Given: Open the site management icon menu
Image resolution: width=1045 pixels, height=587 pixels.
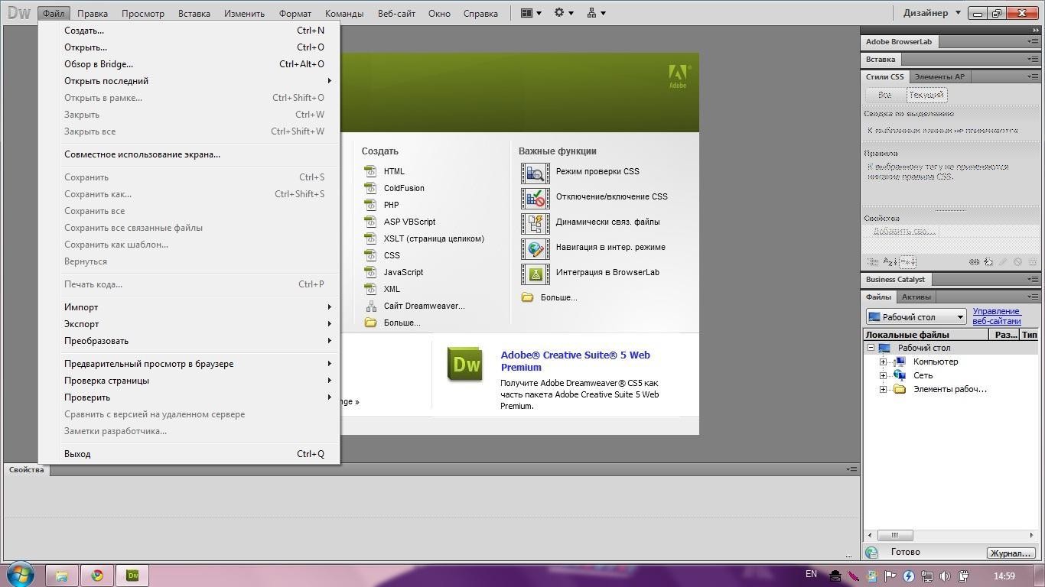Looking at the screenshot, I should pos(596,13).
